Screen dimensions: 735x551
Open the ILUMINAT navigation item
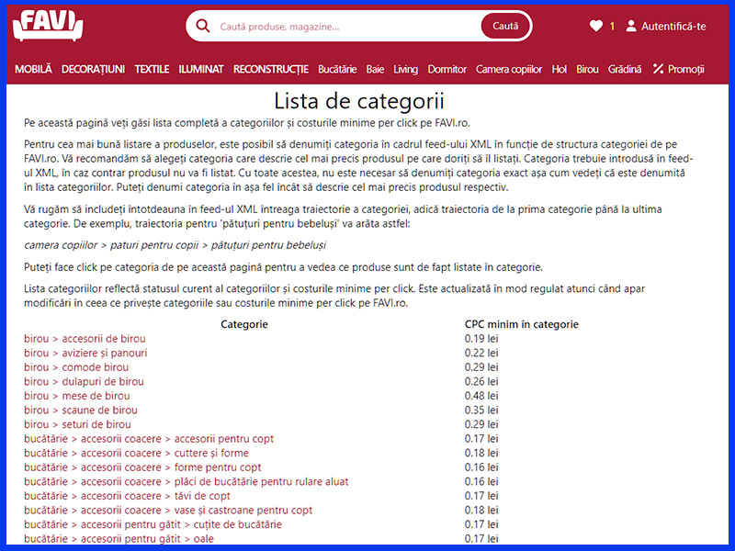(201, 69)
